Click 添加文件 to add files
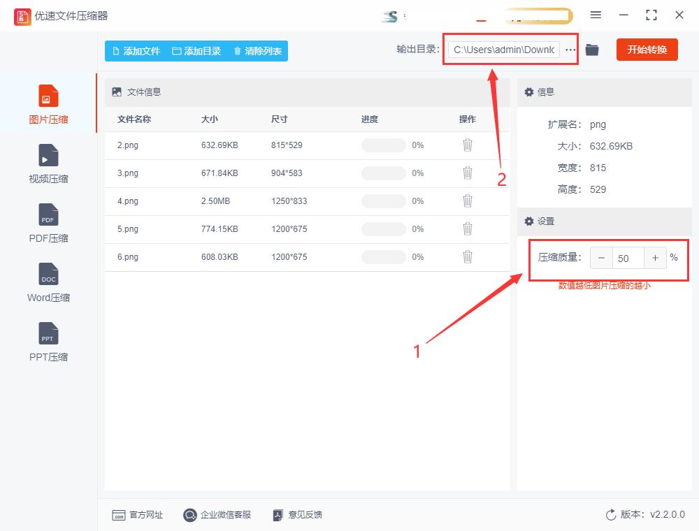Screen dimensions: 699x531 [137, 50]
